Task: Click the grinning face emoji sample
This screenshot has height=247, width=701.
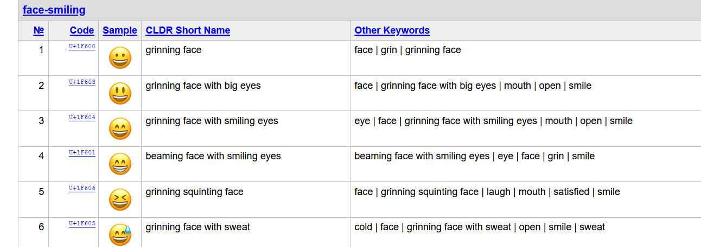Action: click(x=120, y=58)
